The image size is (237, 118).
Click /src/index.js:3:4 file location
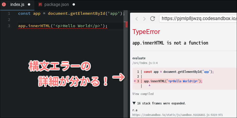[145, 63]
